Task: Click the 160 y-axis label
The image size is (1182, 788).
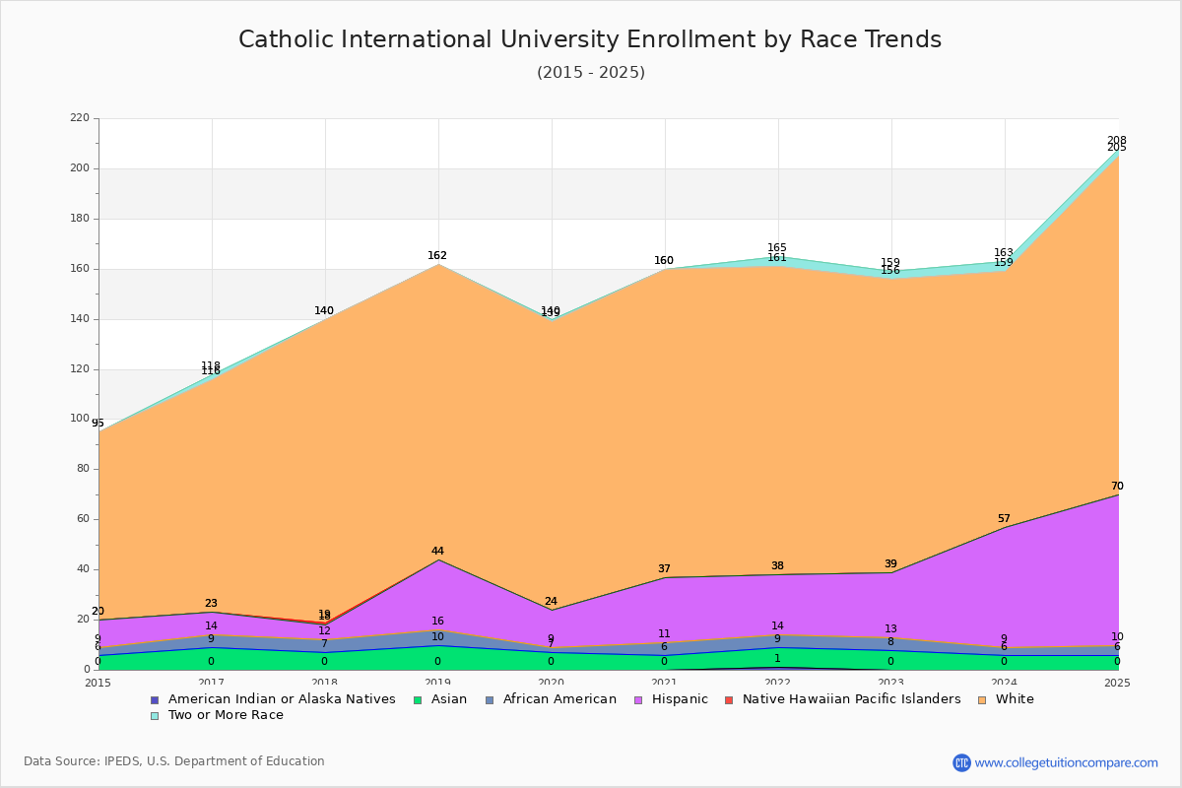Action: coord(79,269)
